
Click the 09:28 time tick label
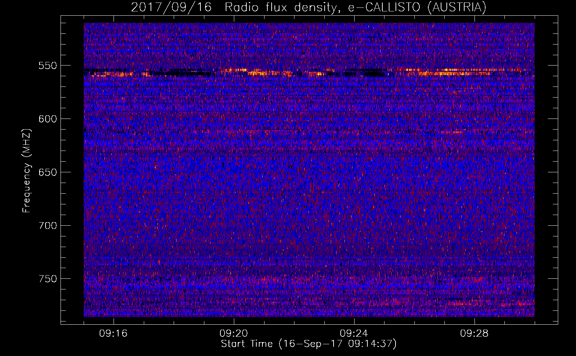tap(474, 334)
